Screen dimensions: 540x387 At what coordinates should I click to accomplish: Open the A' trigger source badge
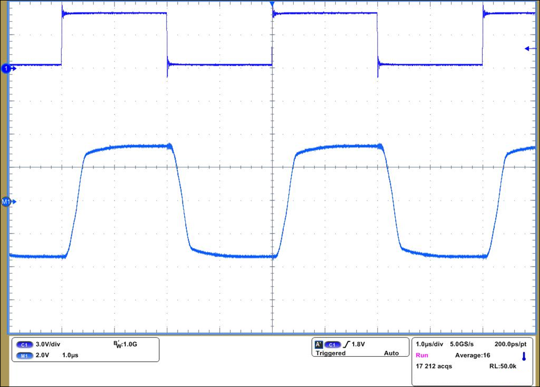319,344
